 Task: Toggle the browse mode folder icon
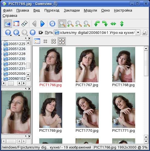tap(8, 24)
